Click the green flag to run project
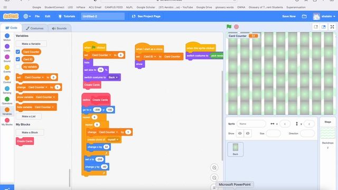The width and height of the screenshot is (338, 190). [x=229, y=27]
